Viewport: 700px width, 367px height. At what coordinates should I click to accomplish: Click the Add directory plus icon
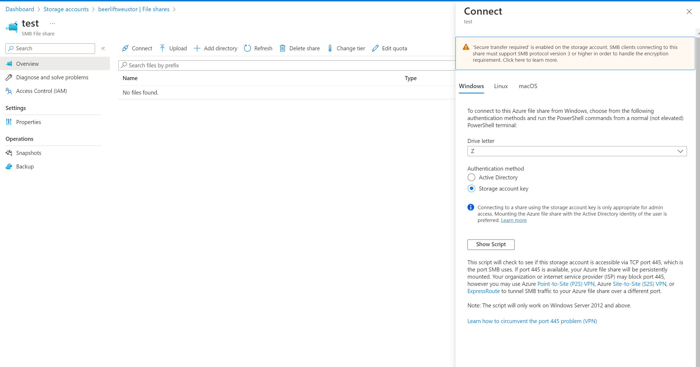pos(197,48)
